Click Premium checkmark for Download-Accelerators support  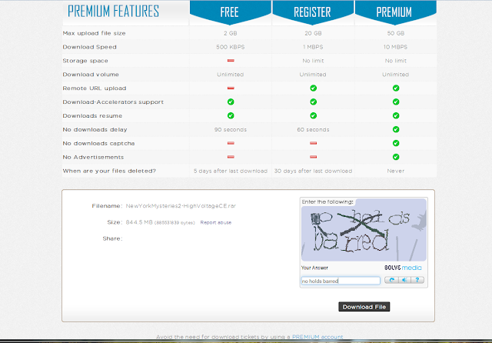click(x=396, y=102)
